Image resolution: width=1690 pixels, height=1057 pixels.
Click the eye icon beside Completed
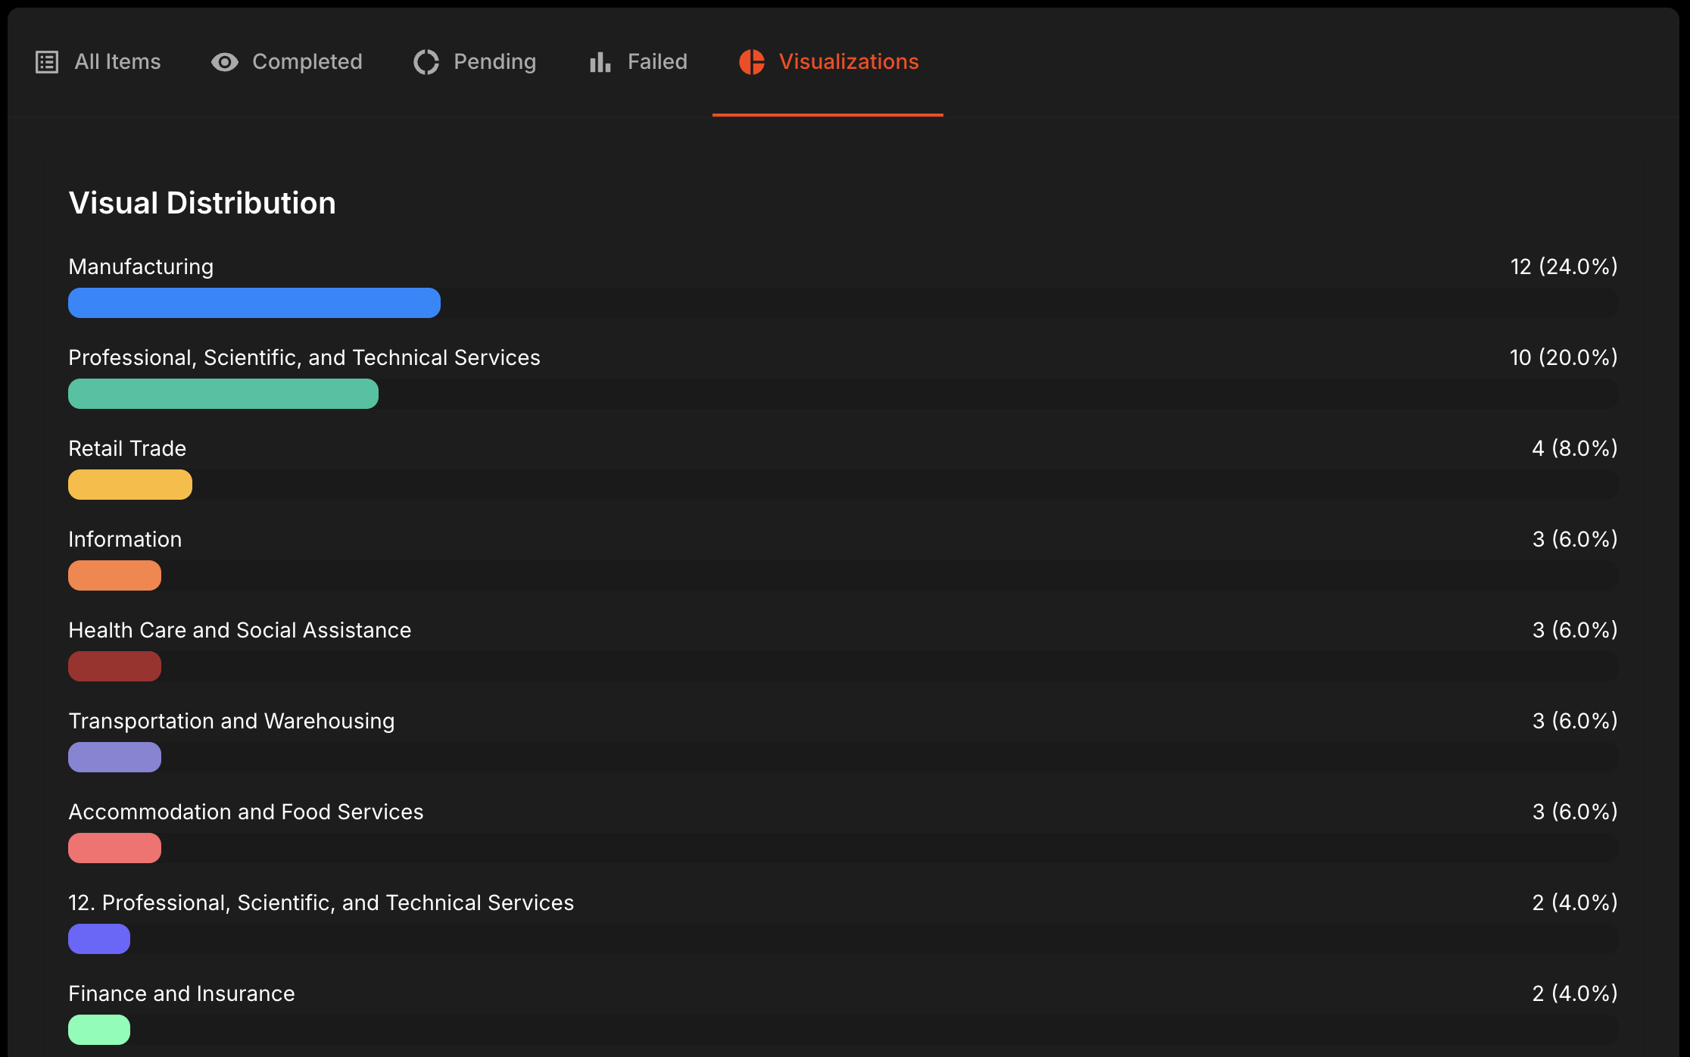[223, 62]
